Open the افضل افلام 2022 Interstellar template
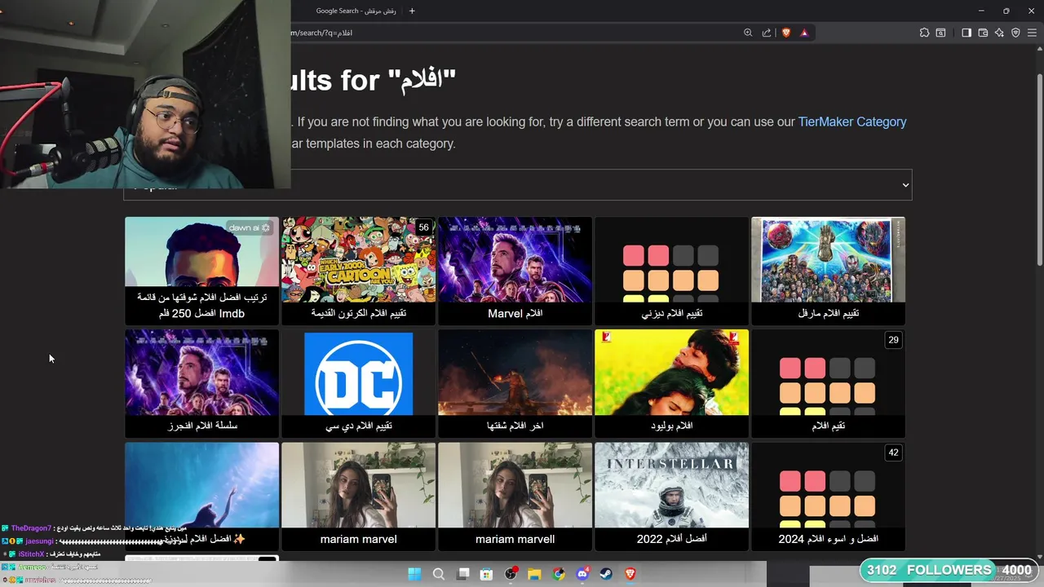Screen dimensions: 1044x587 tap(671, 497)
